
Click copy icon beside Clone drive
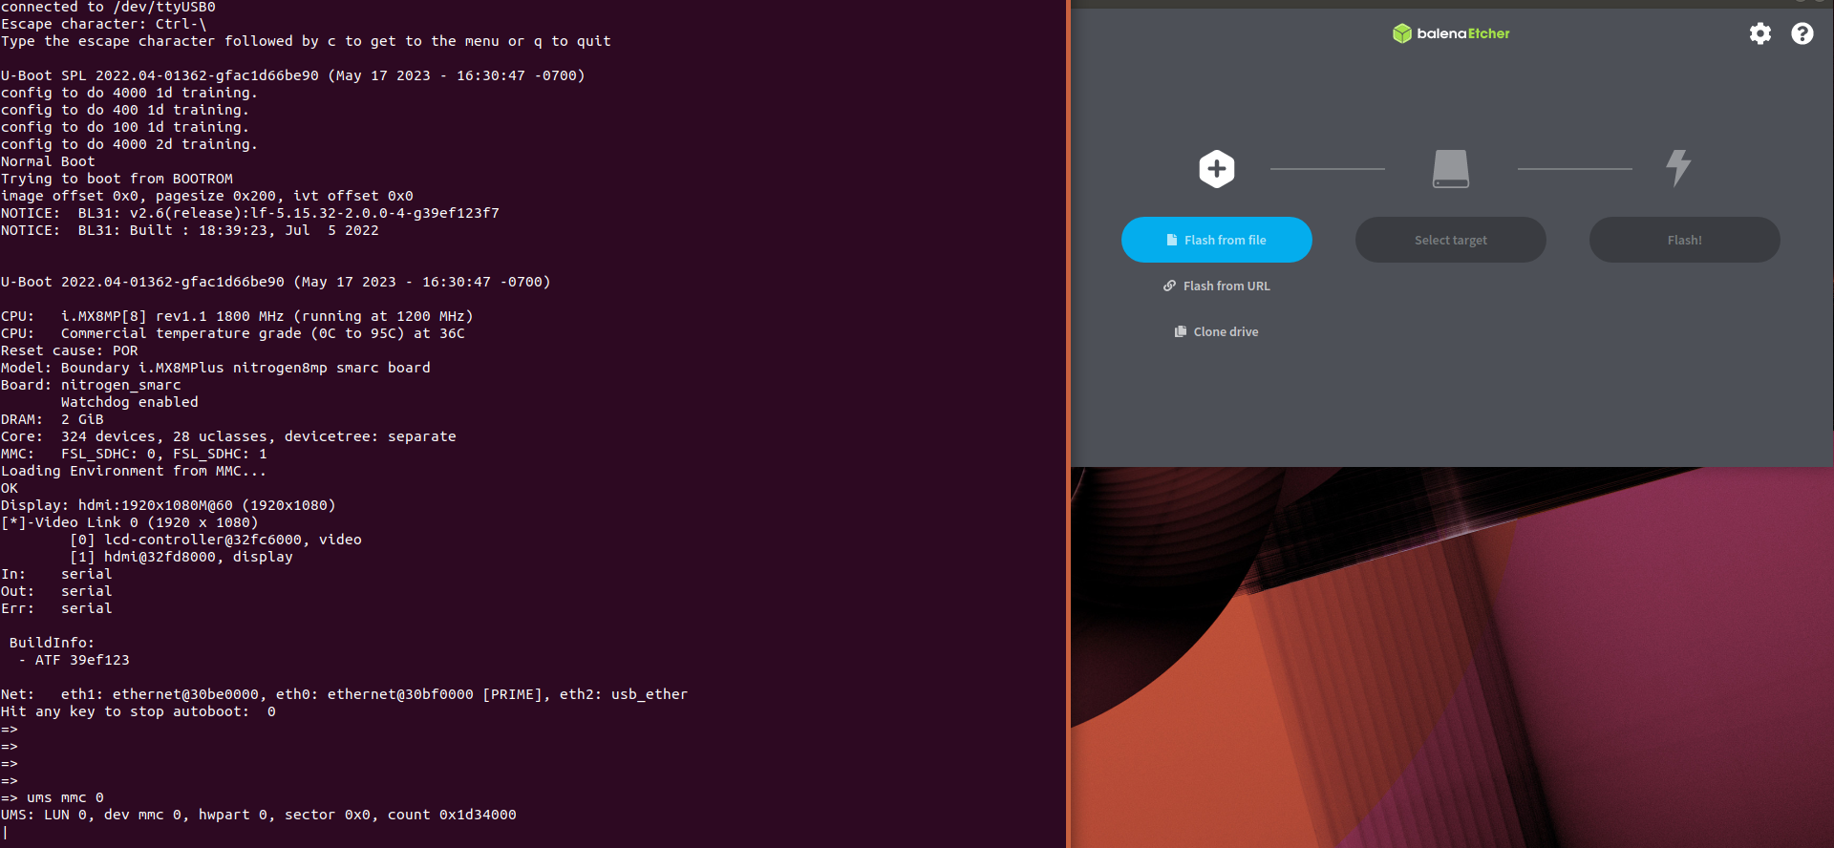[x=1180, y=331]
